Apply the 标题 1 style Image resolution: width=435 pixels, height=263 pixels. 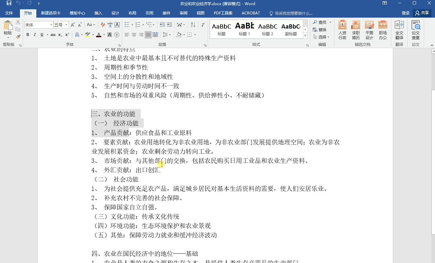click(x=245, y=29)
